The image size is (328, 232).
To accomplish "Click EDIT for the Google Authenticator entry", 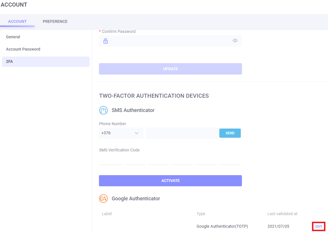I will [x=319, y=226].
